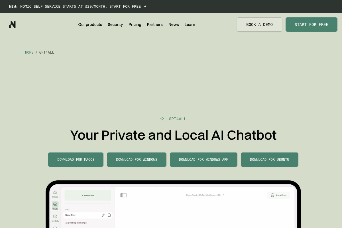Follow the HOME breadcrumb link

(29, 52)
